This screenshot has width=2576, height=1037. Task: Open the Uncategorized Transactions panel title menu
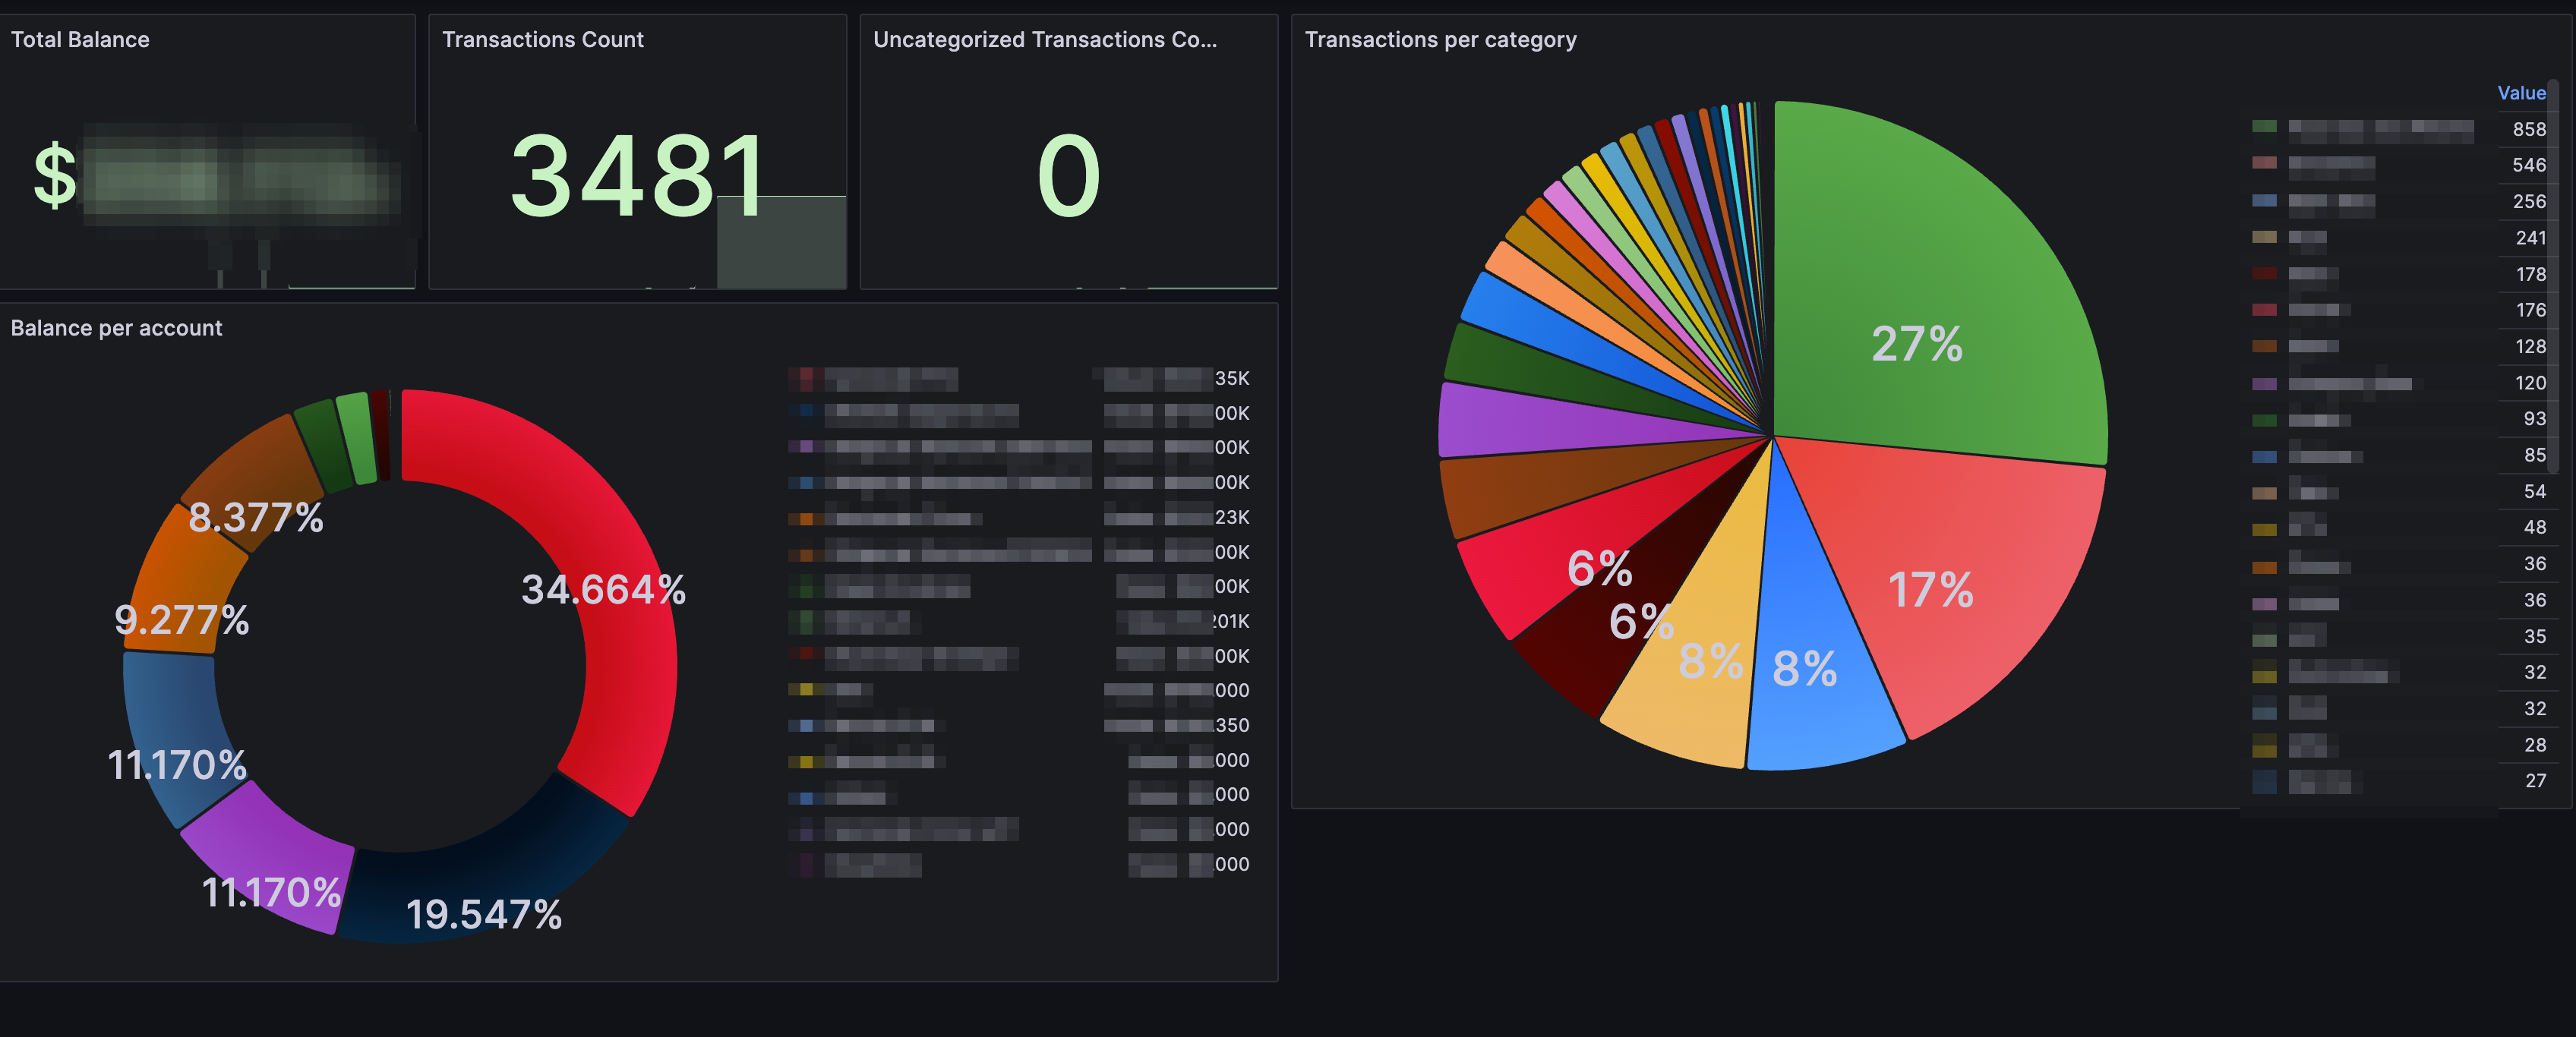click(1044, 40)
